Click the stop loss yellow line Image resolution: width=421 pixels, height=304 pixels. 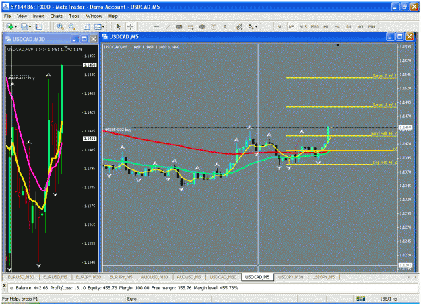pos(342,165)
